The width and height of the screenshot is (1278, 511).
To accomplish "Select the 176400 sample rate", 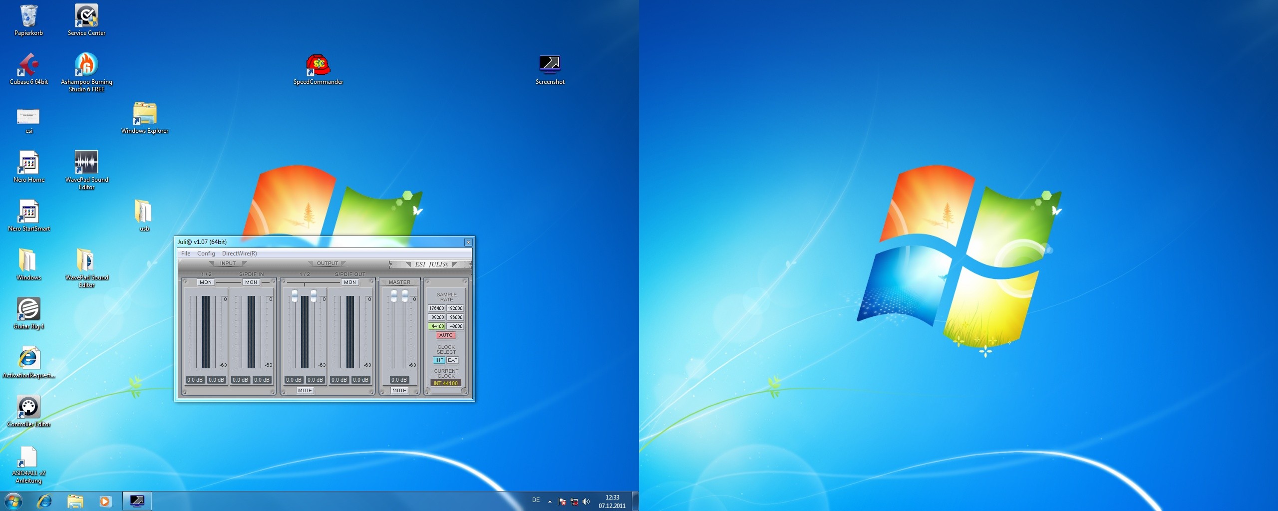I will [x=437, y=308].
